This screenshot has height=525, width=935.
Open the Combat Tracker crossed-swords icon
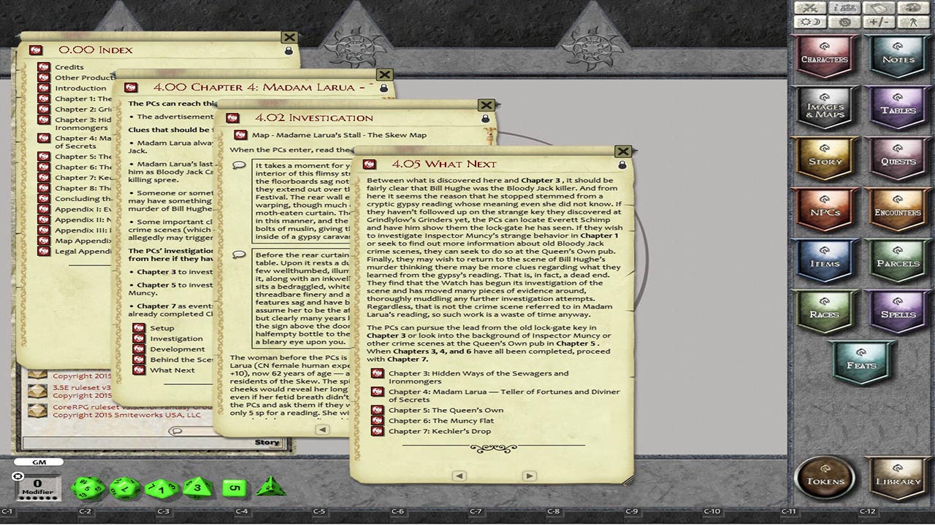coord(810,8)
